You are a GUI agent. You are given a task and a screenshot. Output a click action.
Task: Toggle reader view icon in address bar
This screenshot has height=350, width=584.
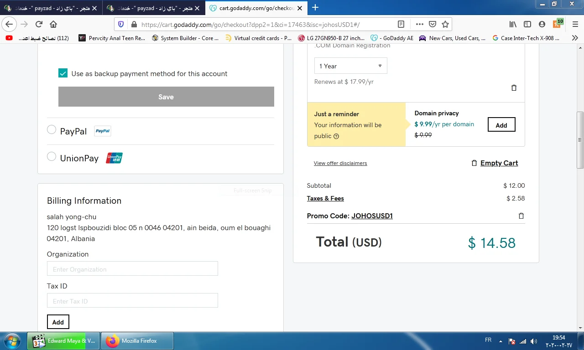pos(401,24)
